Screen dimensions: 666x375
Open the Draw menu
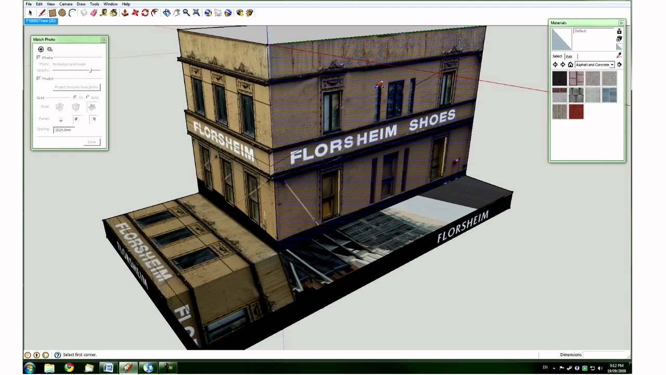pos(81,4)
